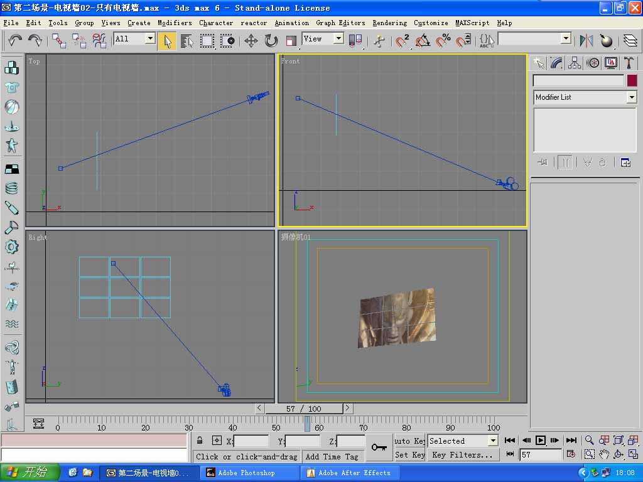The image size is (643, 482).
Task: Activate the Select and Scale tool
Action: [x=291, y=41]
